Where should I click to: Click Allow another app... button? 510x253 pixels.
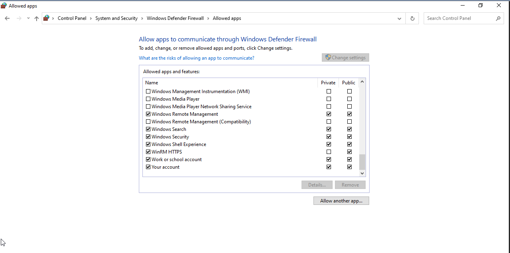341,201
